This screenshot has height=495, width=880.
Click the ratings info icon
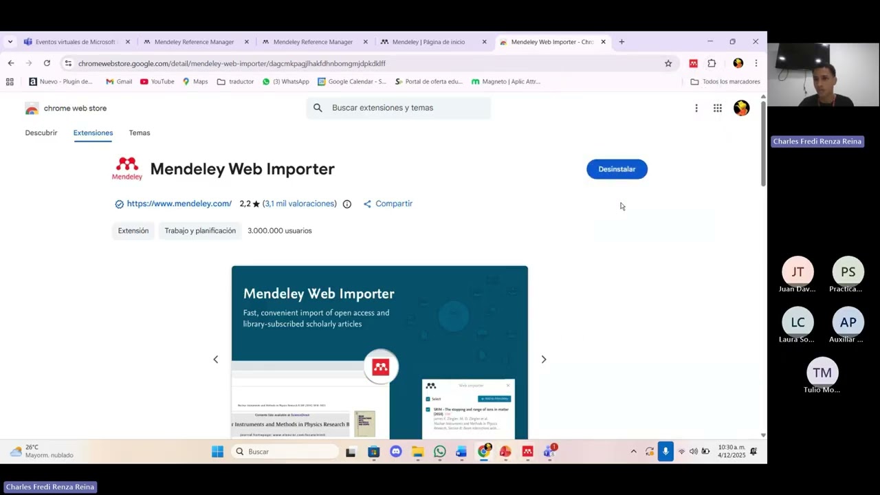click(347, 204)
